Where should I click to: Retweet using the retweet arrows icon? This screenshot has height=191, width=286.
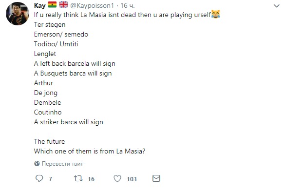[78, 178]
